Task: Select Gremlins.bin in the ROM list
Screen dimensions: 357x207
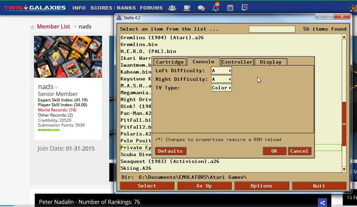Action: pyautogui.click(x=231, y=44)
